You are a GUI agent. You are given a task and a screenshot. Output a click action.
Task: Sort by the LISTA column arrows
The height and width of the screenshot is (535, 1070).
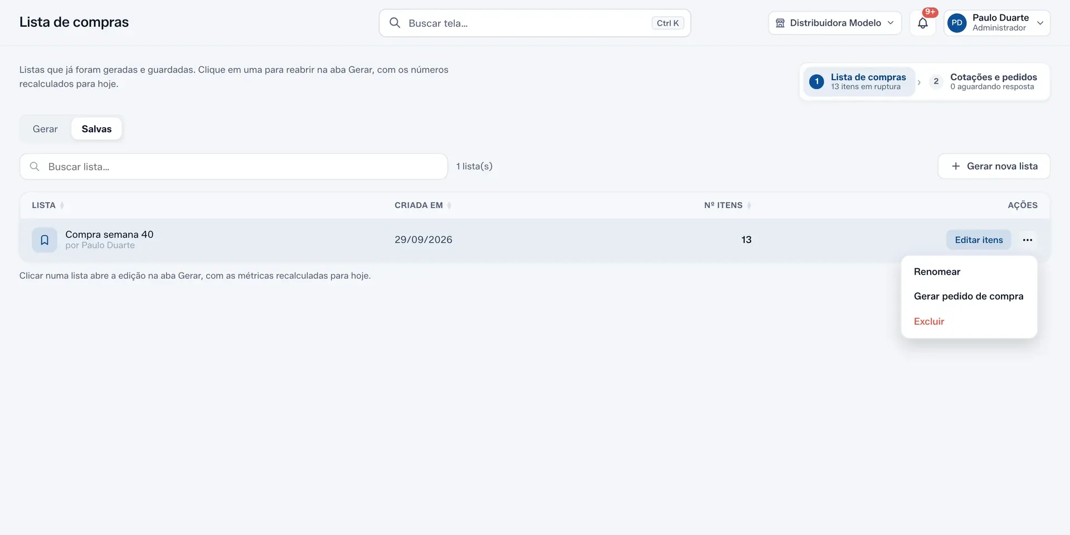pyautogui.click(x=62, y=205)
